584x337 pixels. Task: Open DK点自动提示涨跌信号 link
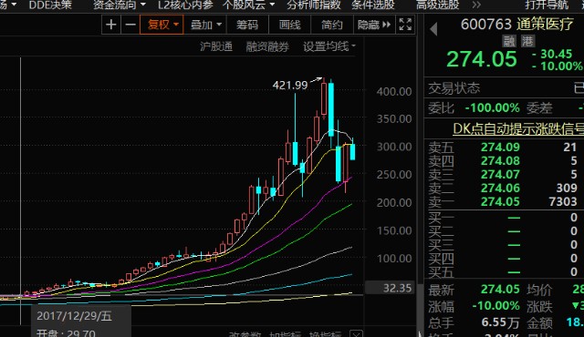(518, 128)
